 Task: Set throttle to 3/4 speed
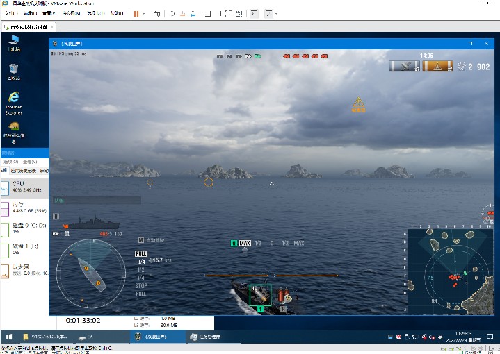point(141,262)
